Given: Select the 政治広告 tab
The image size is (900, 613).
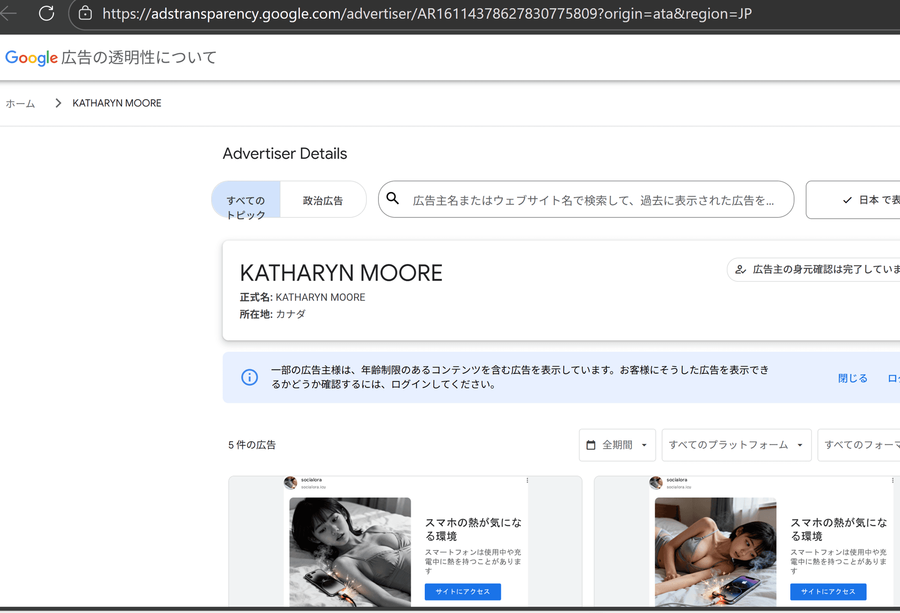Looking at the screenshot, I should [323, 200].
